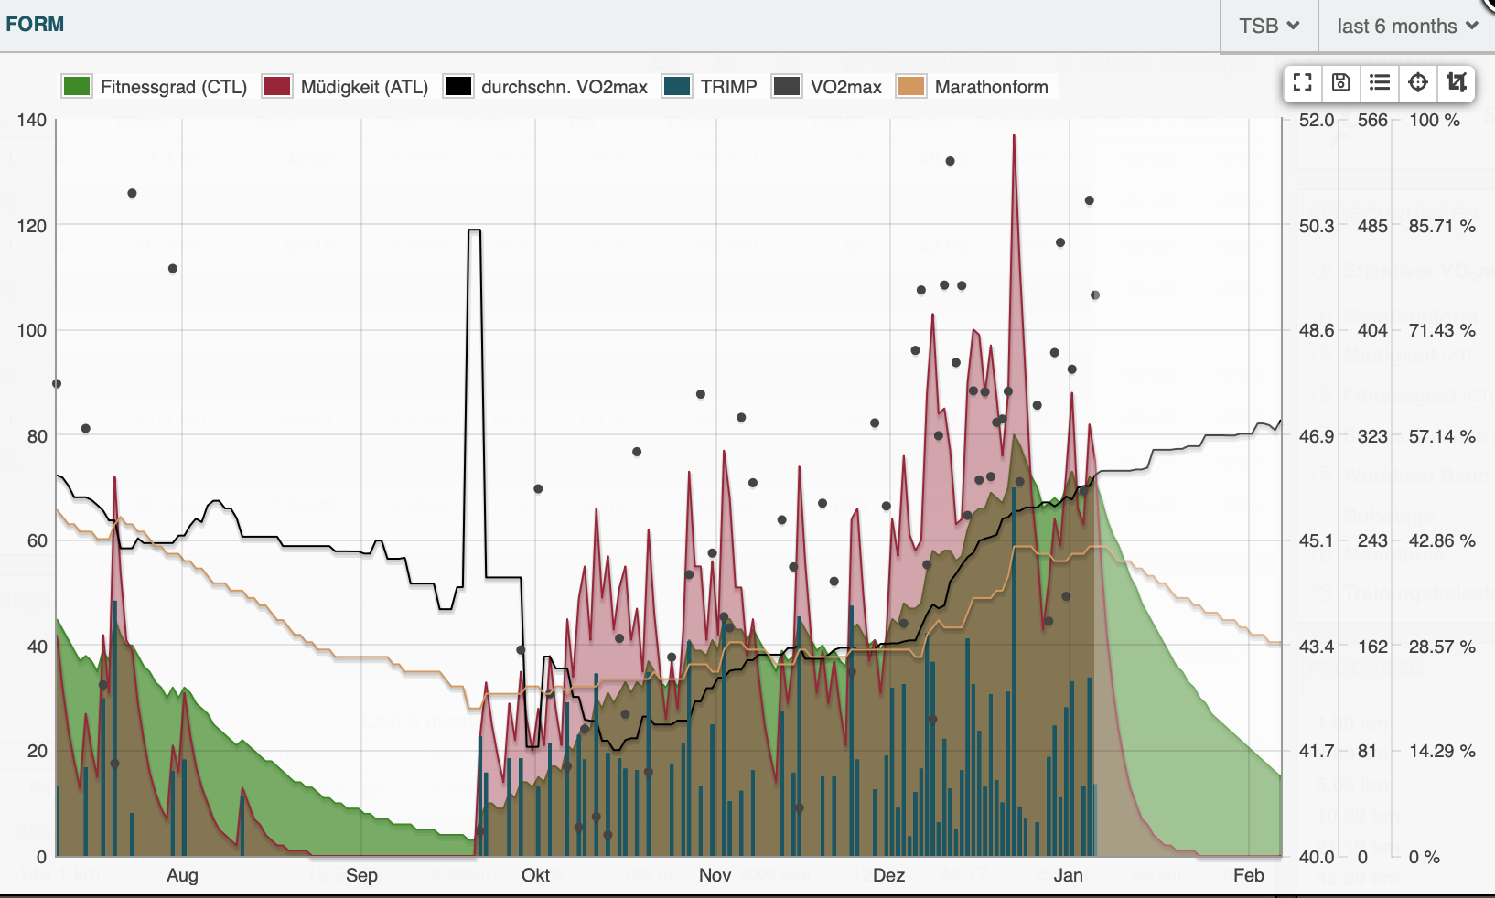The image size is (1495, 898).
Task: Activate the crop selection tool
Action: point(1457,82)
